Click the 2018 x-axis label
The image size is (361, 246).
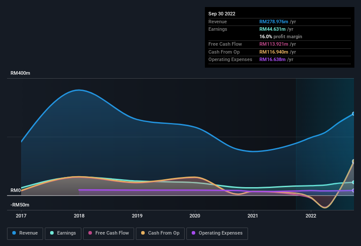79,216
